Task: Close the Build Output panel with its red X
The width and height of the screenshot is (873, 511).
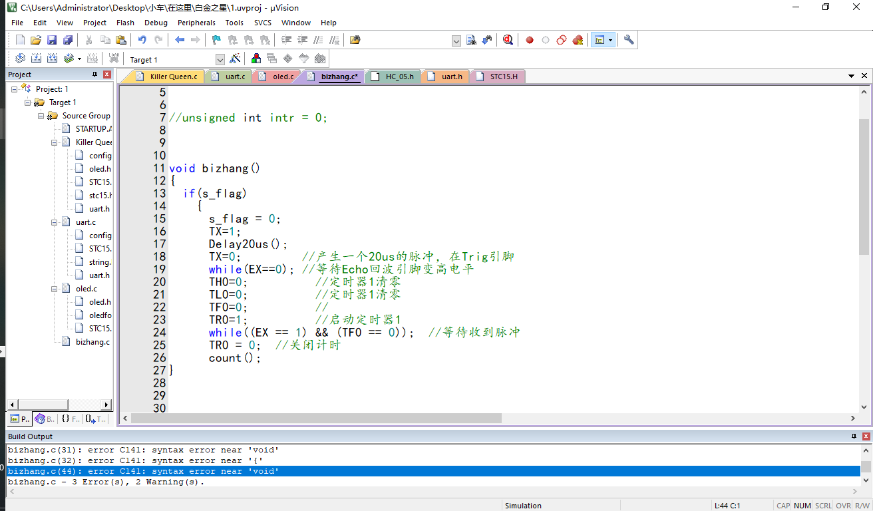Action: tap(866, 436)
